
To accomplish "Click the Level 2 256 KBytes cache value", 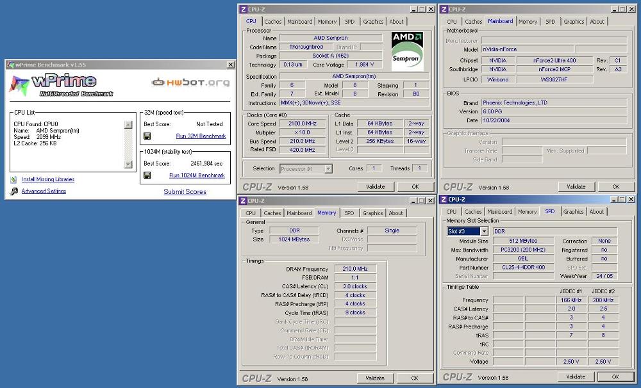I will click(x=380, y=141).
